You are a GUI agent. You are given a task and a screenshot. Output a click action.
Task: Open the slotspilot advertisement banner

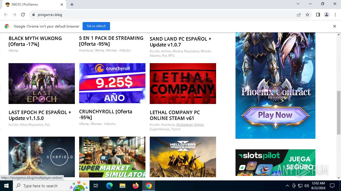275,163
